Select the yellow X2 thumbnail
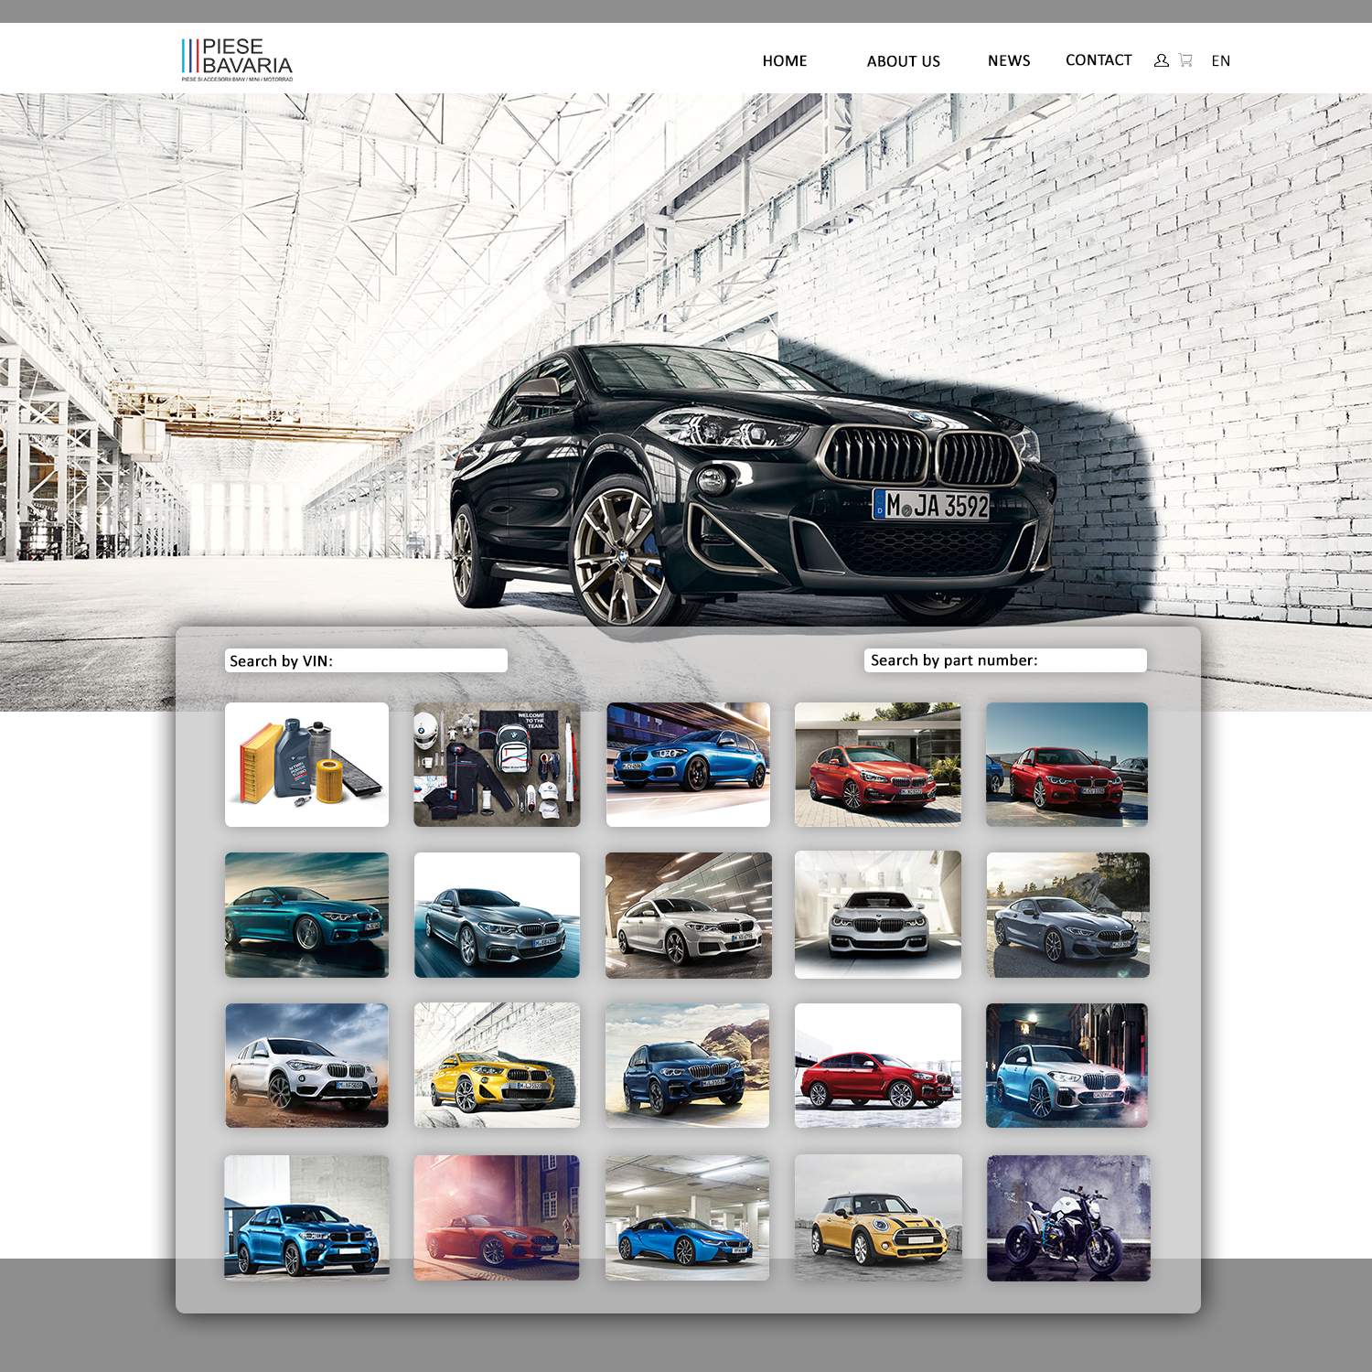1372x1372 pixels. (x=497, y=1066)
